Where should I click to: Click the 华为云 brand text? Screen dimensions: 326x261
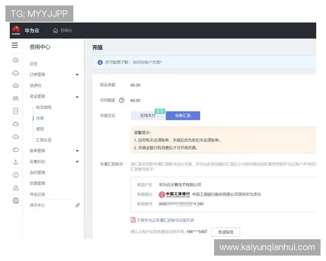pos(32,30)
